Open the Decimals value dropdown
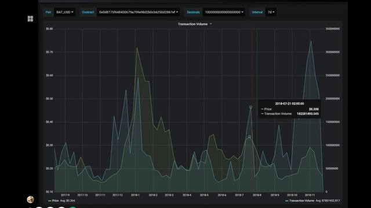Image resolution: width=371 pixels, height=208 pixels. tap(224, 12)
